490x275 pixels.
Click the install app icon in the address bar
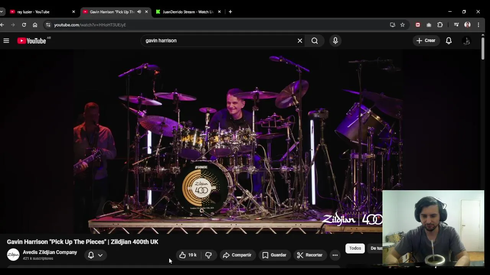392,25
